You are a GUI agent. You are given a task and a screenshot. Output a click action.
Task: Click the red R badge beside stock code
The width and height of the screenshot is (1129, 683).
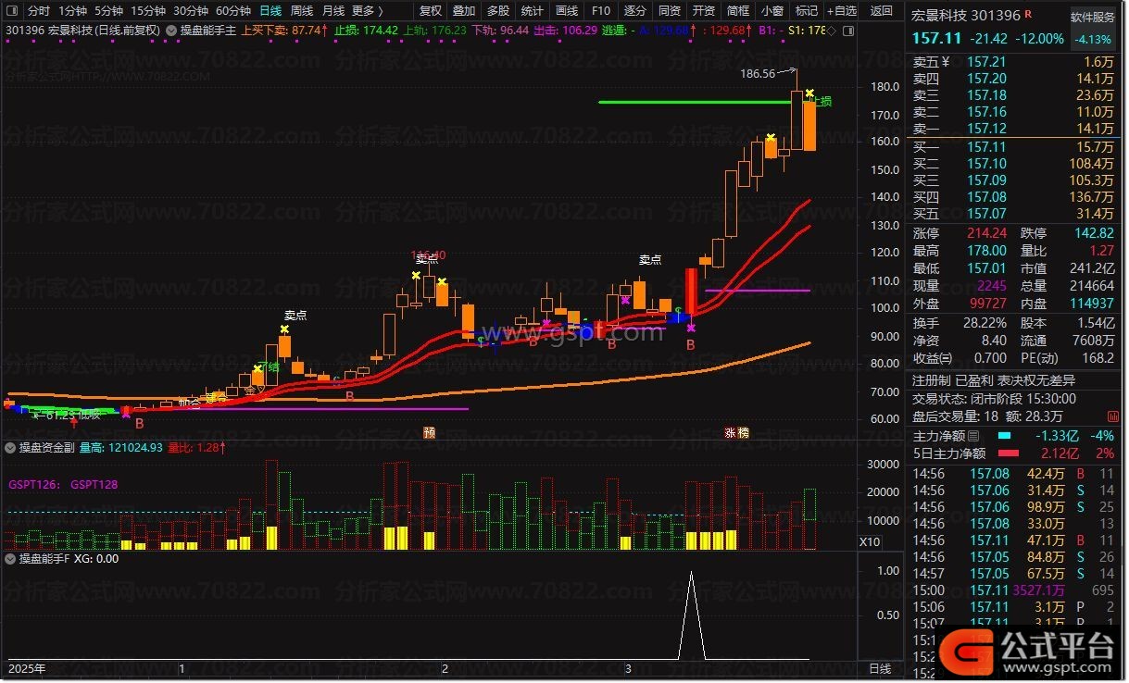click(x=1027, y=16)
